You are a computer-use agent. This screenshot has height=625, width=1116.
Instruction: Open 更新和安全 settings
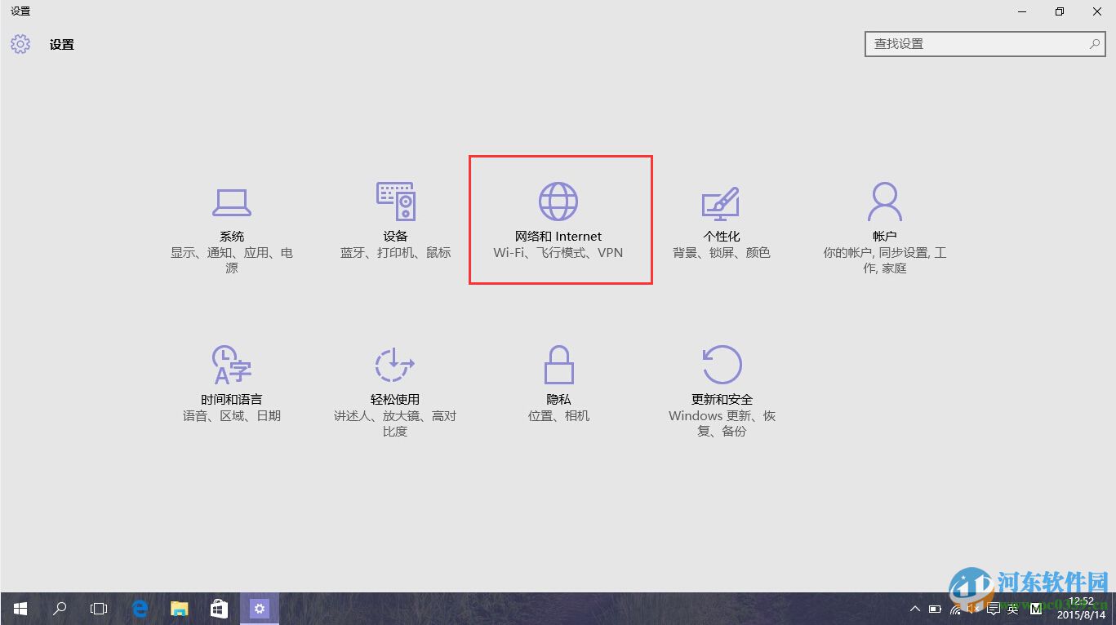(721, 382)
